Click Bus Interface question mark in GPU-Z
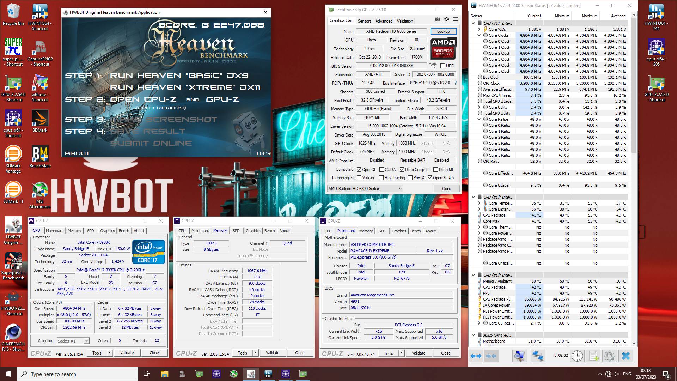The image size is (677, 381). click(x=456, y=83)
